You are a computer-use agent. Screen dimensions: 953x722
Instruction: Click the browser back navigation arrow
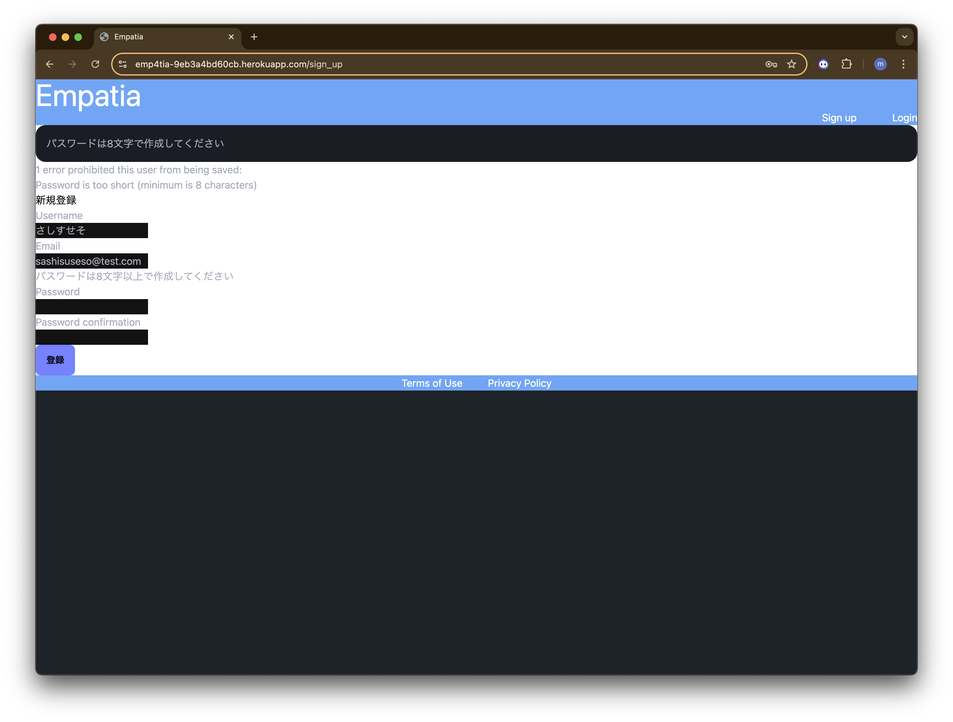click(x=49, y=64)
